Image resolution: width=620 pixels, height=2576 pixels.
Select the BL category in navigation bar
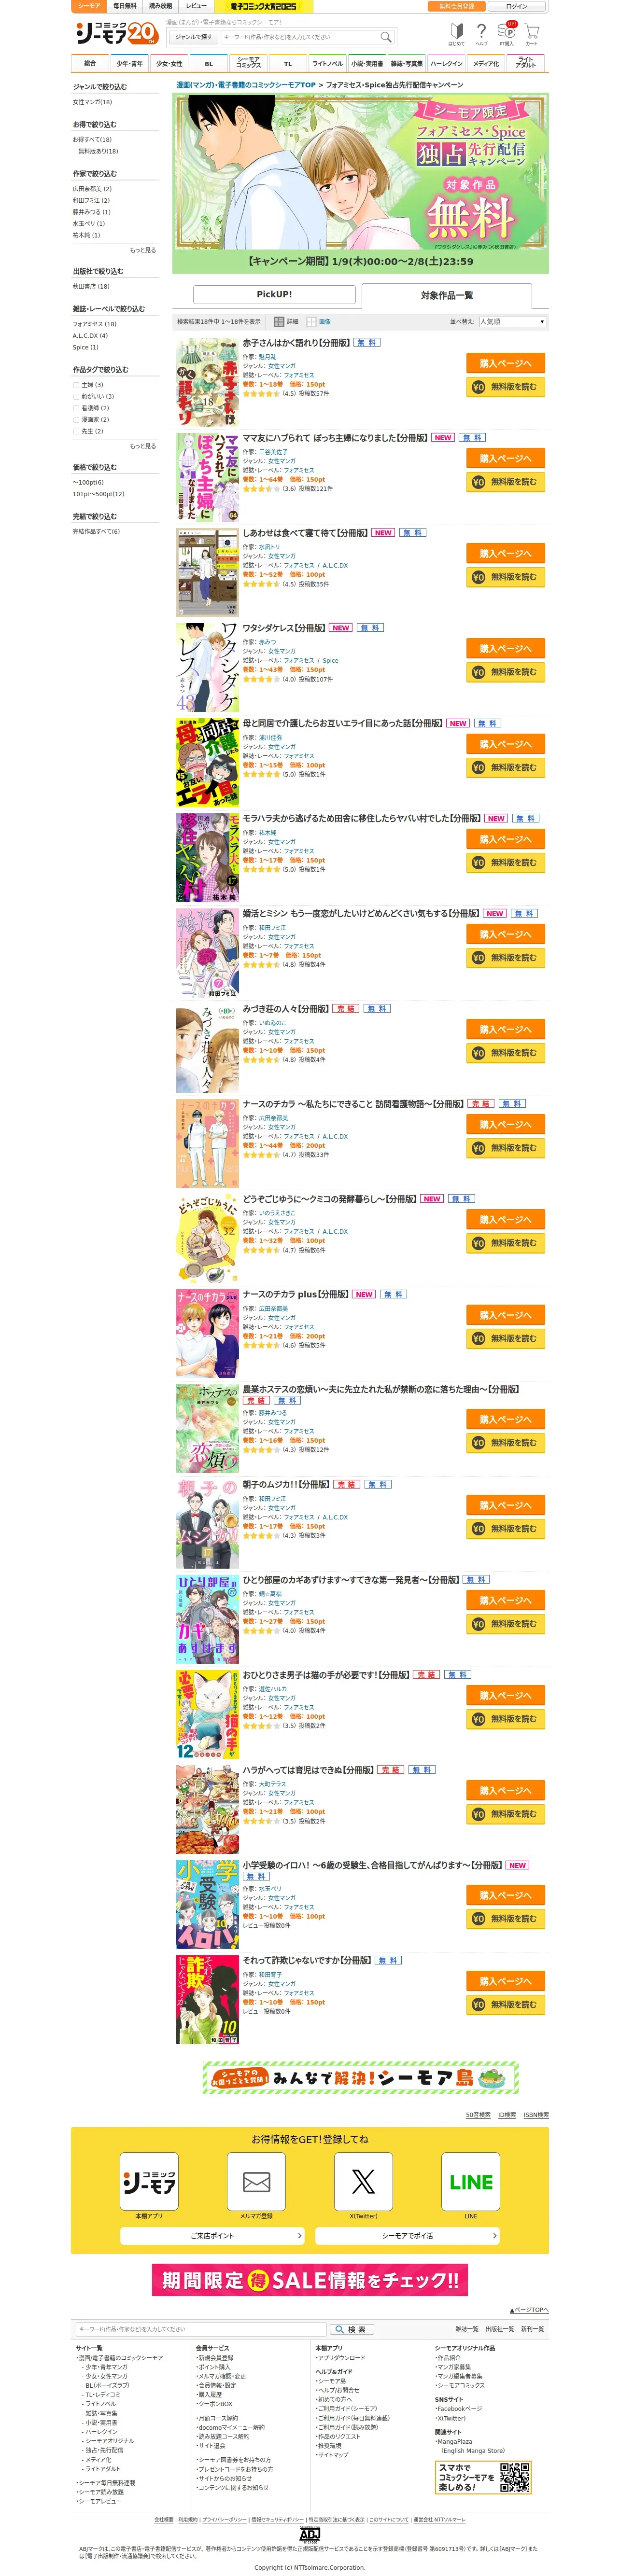(x=209, y=63)
